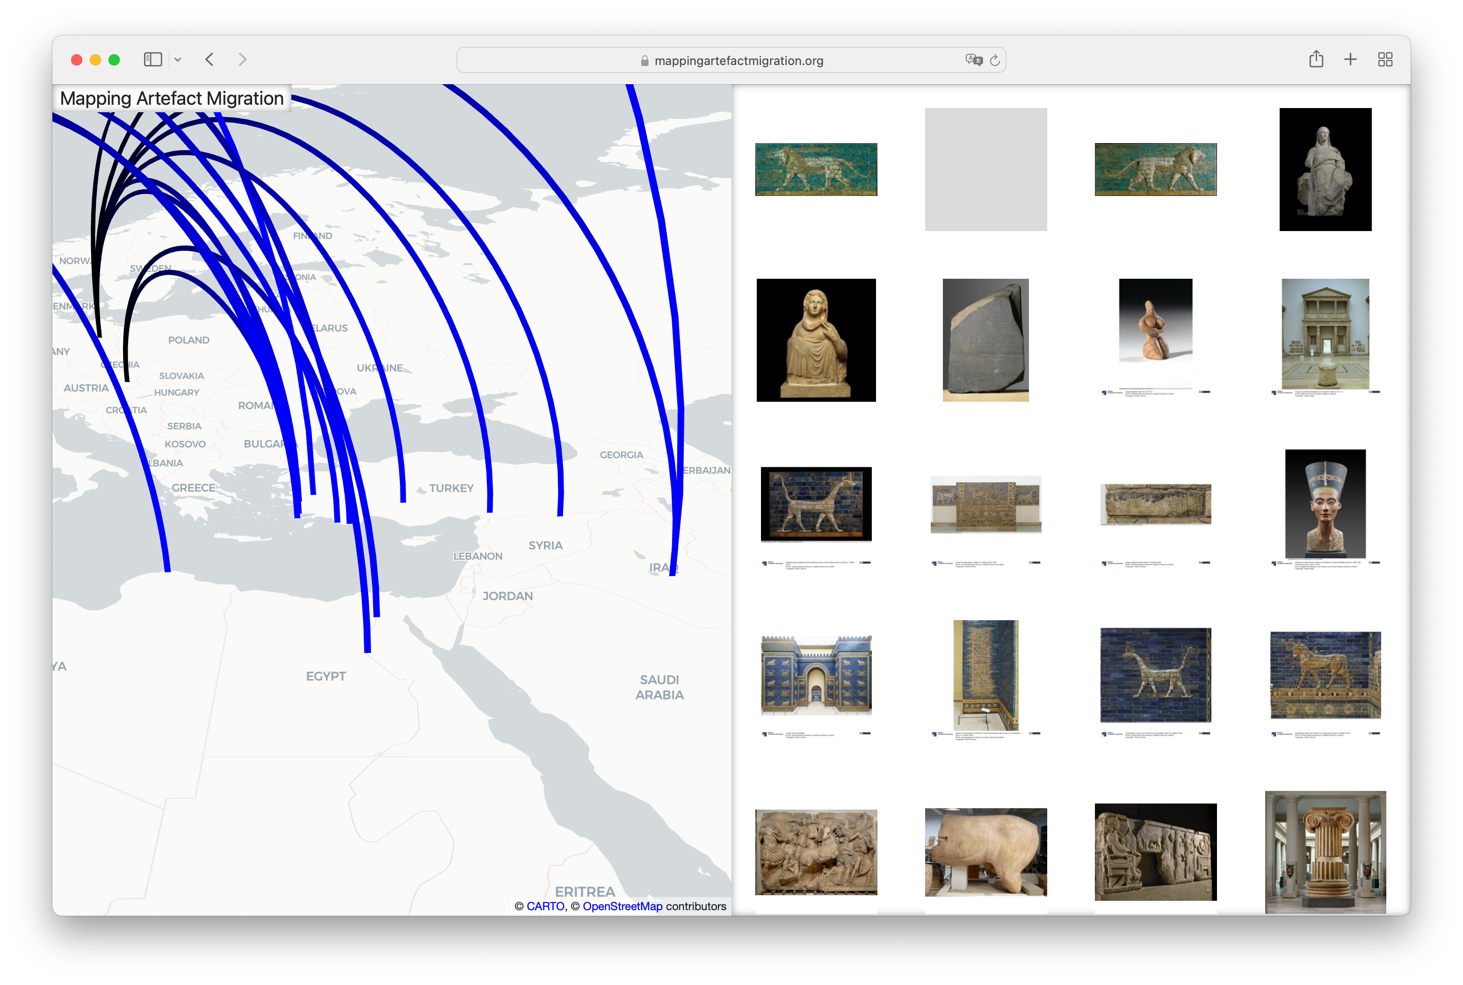Click the TURKEY label on the map
The height and width of the screenshot is (985, 1463).
pos(451,488)
